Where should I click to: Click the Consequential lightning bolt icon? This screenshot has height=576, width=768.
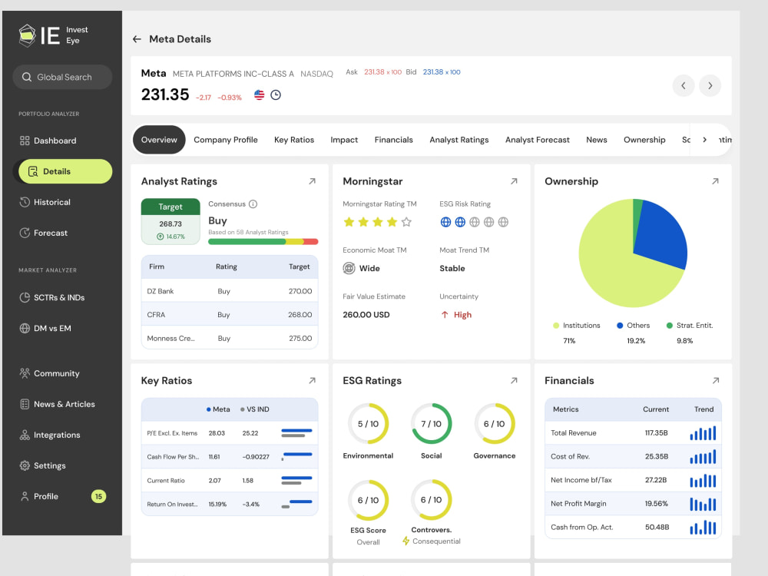(x=406, y=541)
